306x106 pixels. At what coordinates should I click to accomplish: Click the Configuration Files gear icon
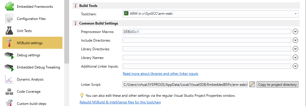(x=9, y=19)
